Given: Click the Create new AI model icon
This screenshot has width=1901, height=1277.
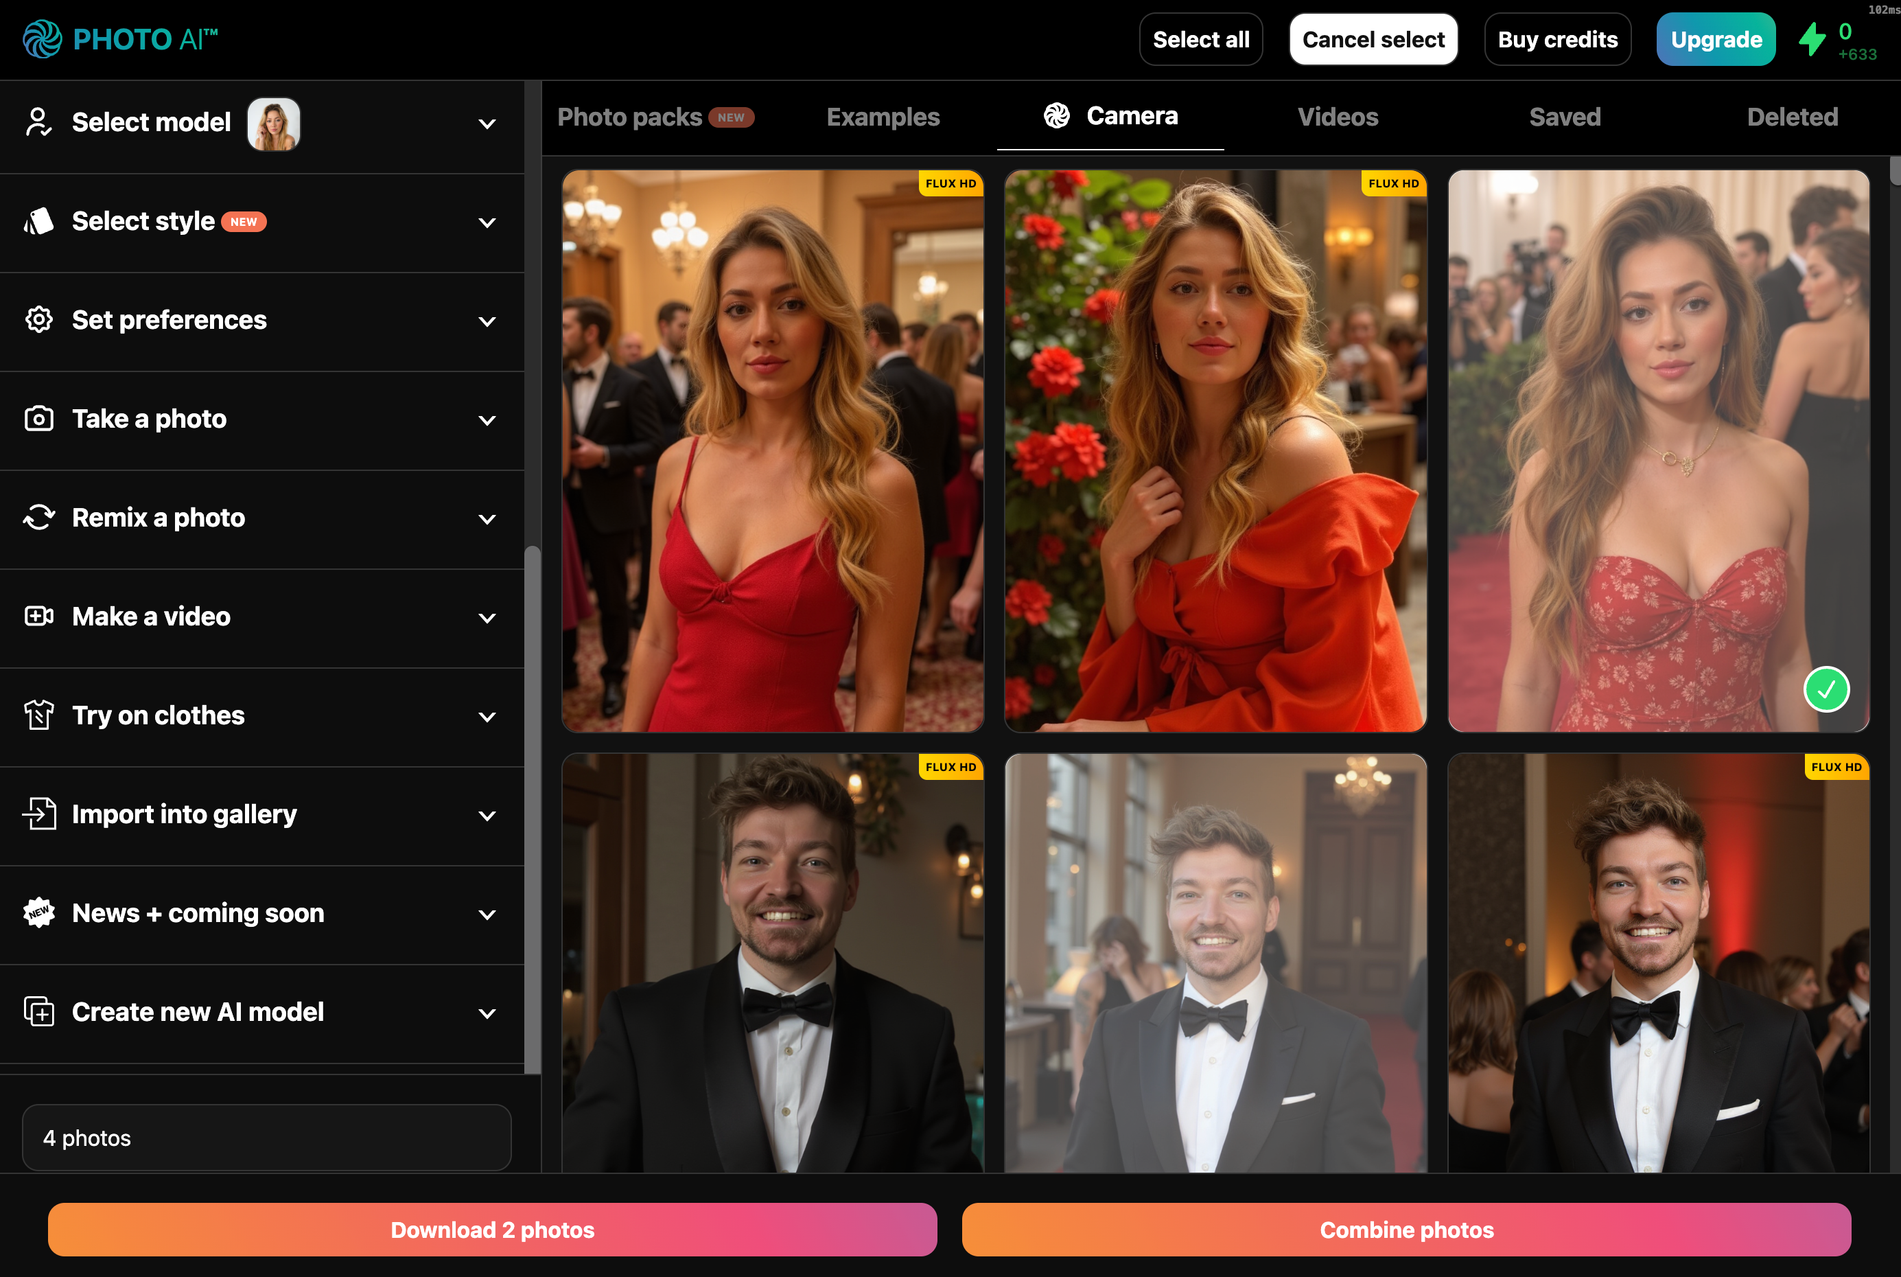Looking at the screenshot, I should pyautogui.click(x=38, y=1012).
